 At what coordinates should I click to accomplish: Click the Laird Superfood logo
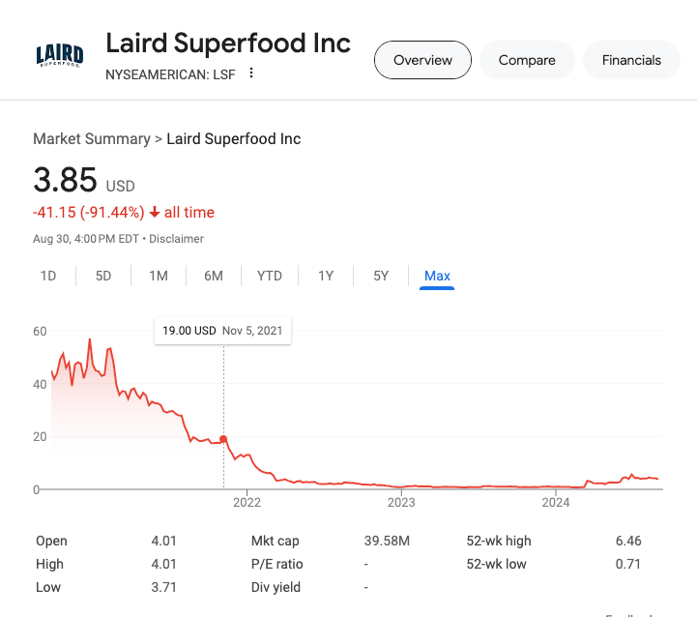pyautogui.click(x=59, y=56)
